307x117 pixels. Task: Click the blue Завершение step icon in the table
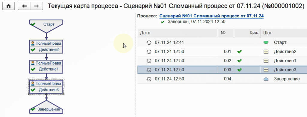[266, 79]
